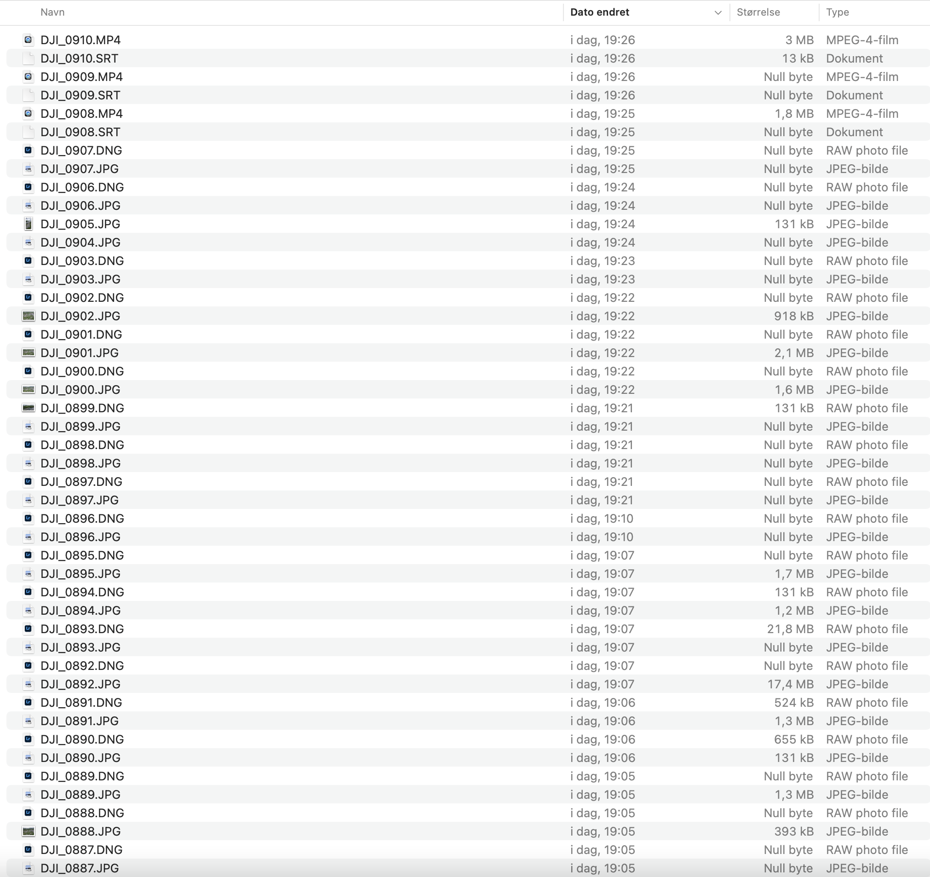Click the 393 kB size of DJI_0888.JPG
930x877 pixels.
[x=794, y=831]
